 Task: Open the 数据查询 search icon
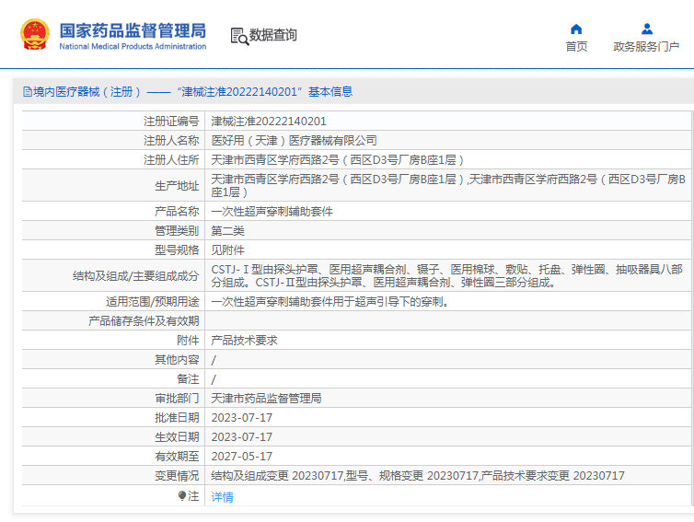pos(239,36)
